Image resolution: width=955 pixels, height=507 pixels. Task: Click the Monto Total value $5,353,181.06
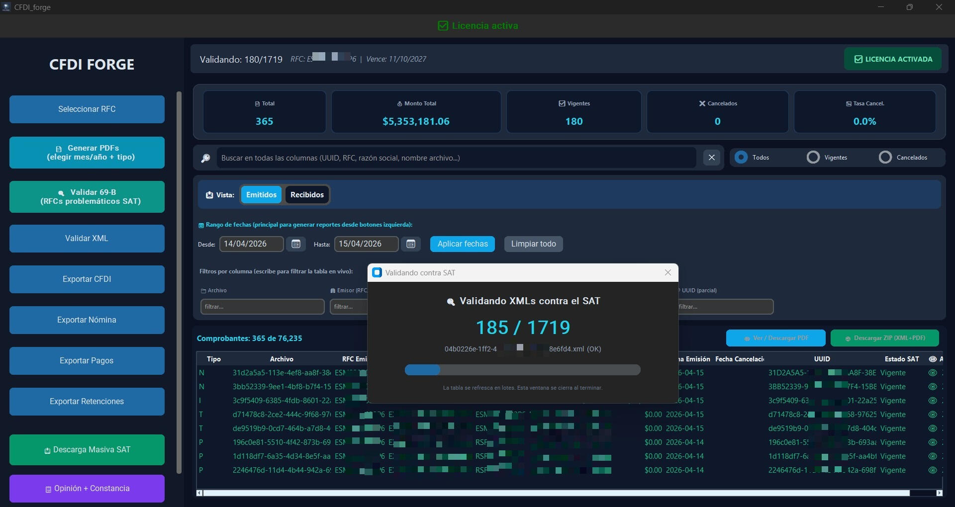tap(416, 121)
